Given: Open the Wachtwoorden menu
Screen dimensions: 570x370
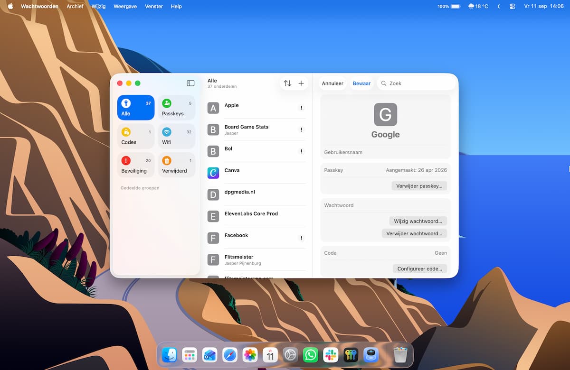Looking at the screenshot, I should click(x=40, y=7).
